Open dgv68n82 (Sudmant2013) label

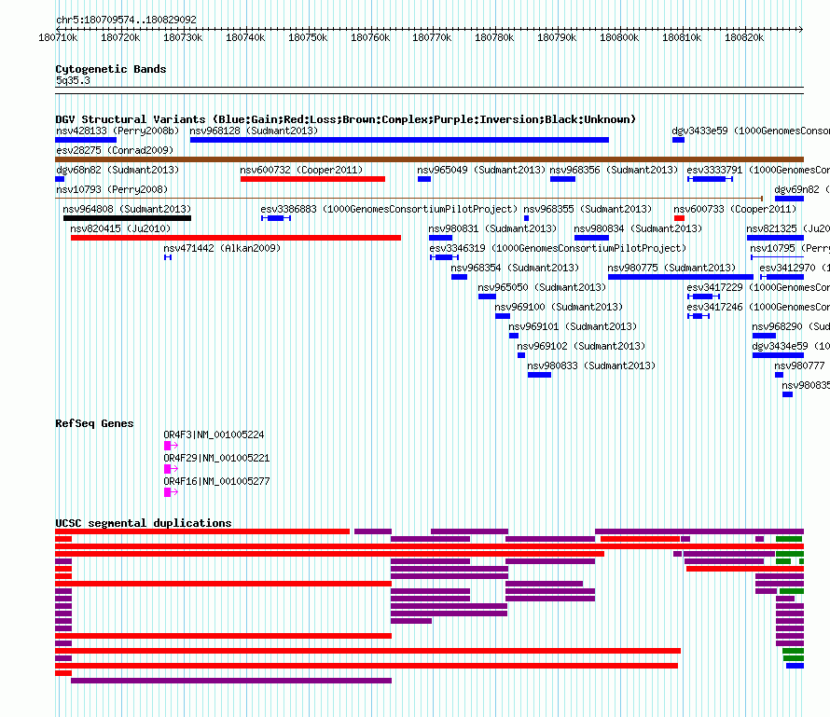pyautogui.click(x=118, y=170)
